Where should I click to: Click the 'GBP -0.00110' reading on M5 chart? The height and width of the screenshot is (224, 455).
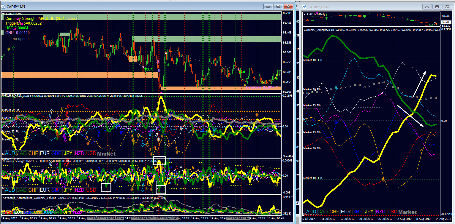pyautogui.click(x=18, y=33)
